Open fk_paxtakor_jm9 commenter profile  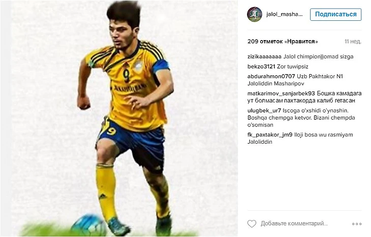click(270, 134)
